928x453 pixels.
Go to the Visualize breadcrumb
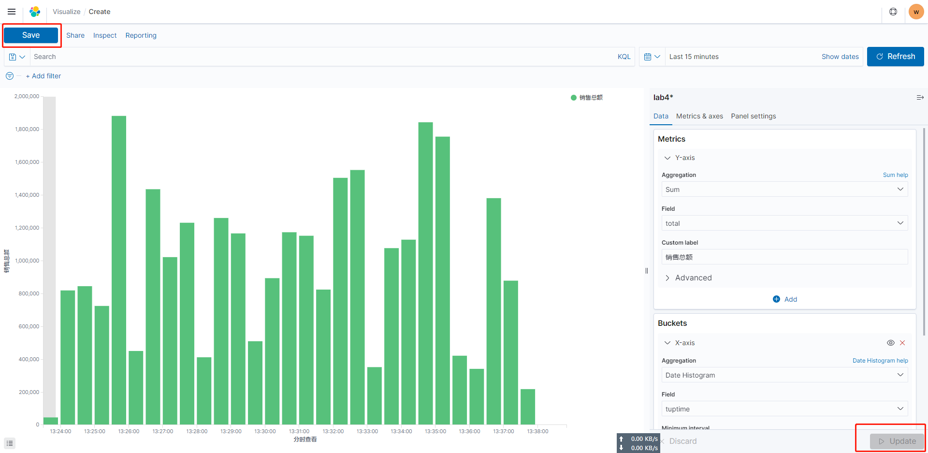coord(67,12)
